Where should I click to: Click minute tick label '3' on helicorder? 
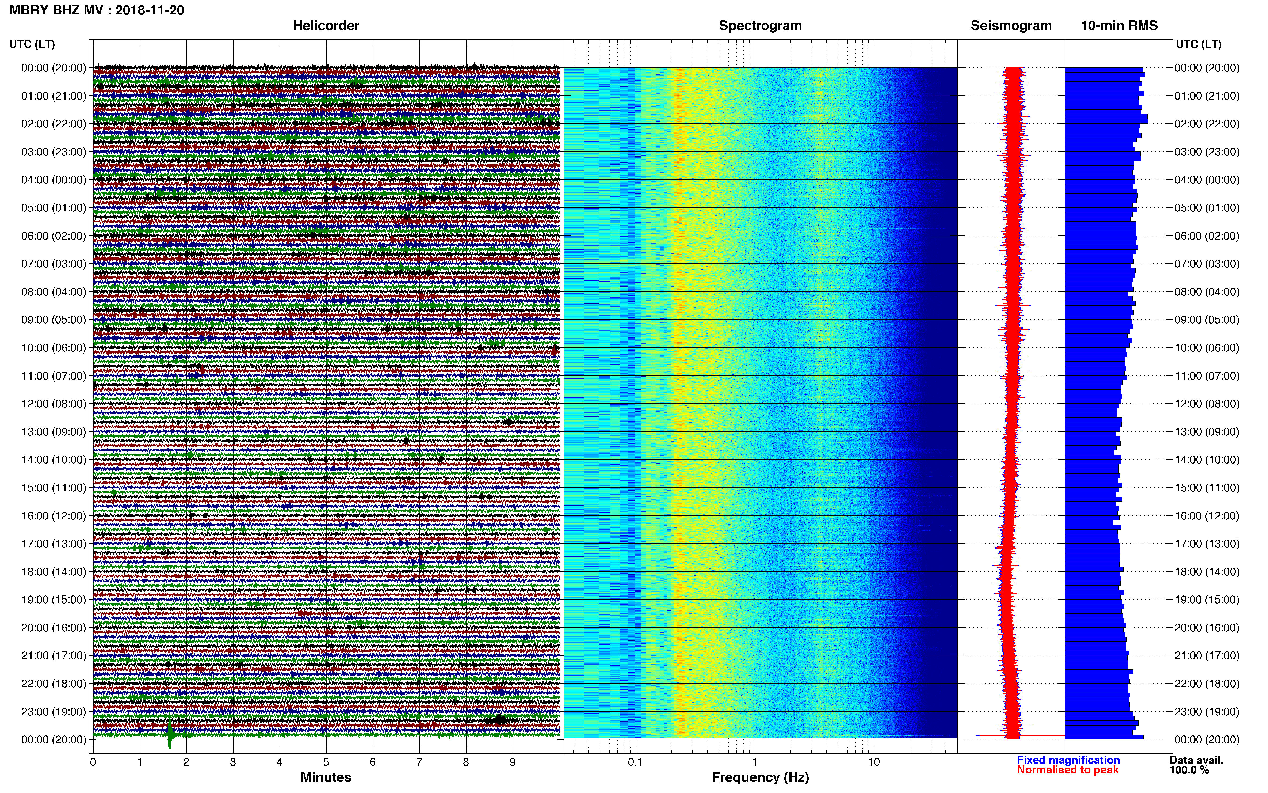click(233, 762)
